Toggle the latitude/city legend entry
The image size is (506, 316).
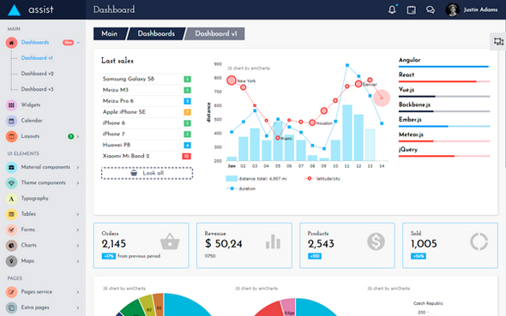pos(322,178)
